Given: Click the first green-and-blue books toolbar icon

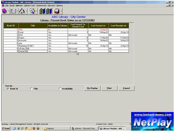Looking at the screenshot, I should [x=42, y=11].
